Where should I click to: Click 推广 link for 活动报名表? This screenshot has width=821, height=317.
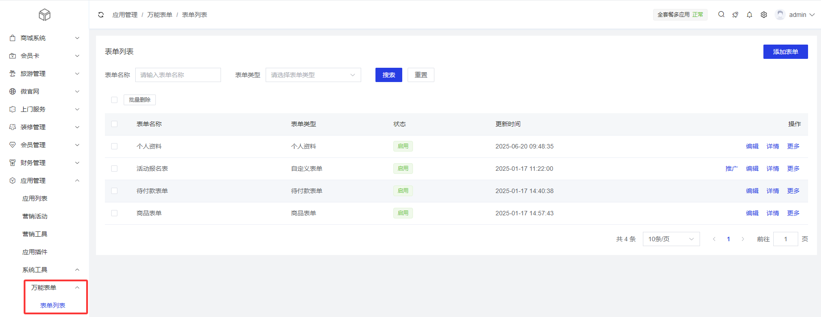click(731, 169)
